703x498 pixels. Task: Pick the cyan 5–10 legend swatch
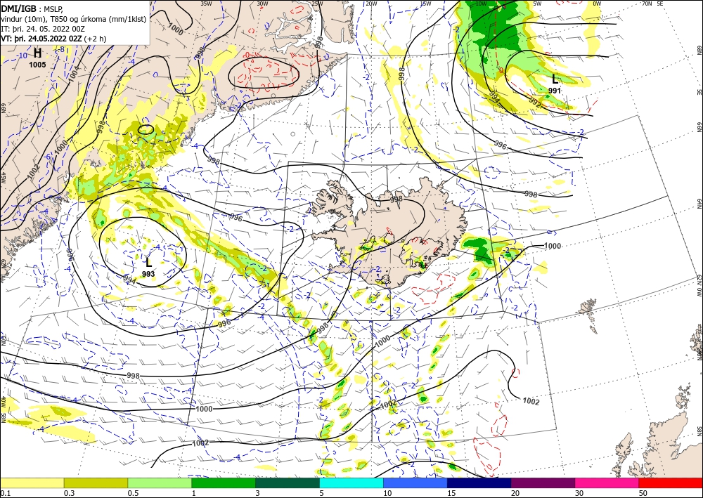tap(351, 483)
